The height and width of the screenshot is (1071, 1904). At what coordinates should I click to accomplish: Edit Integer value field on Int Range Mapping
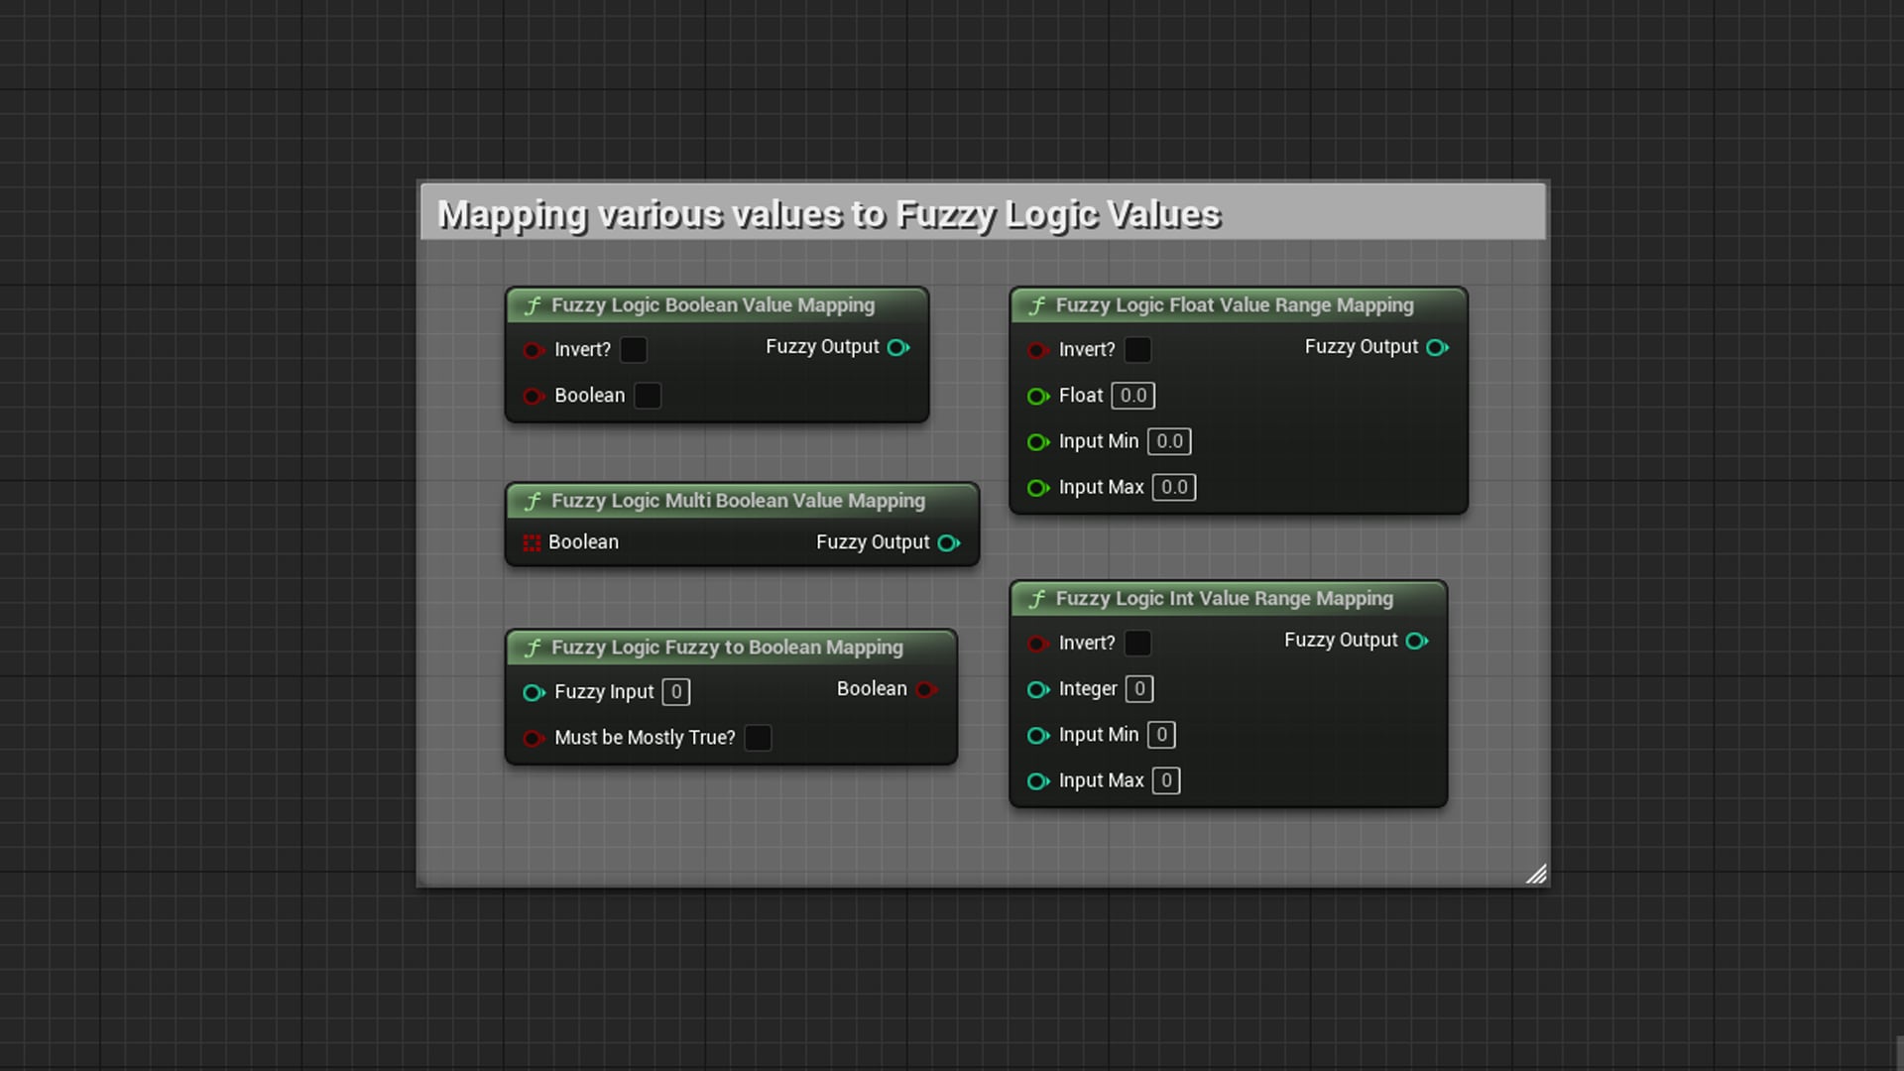pyautogui.click(x=1139, y=689)
